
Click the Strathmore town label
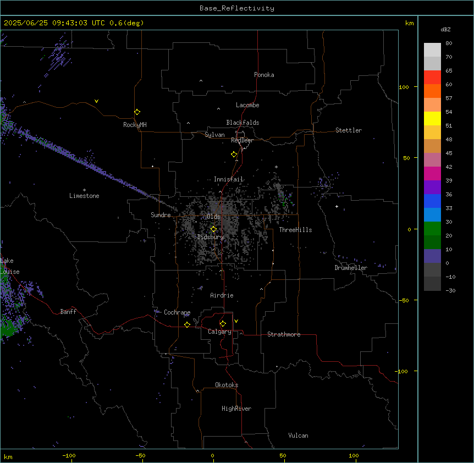(x=284, y=334)
